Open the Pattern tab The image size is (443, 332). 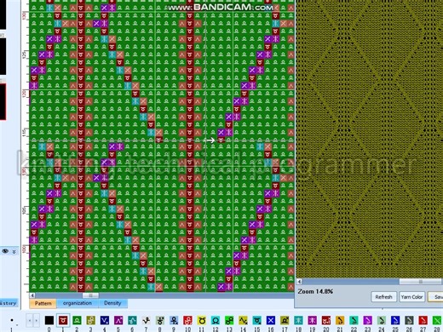tap(43, 303)
